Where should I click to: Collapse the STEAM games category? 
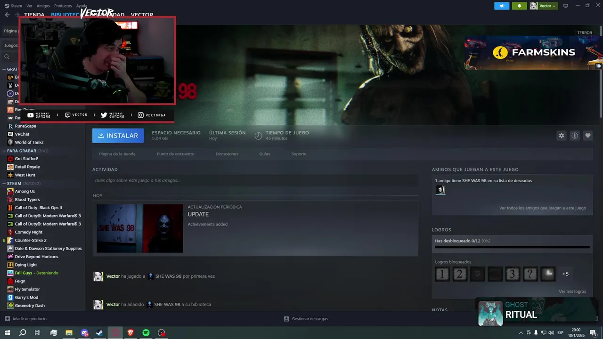[x=4, y=183]
